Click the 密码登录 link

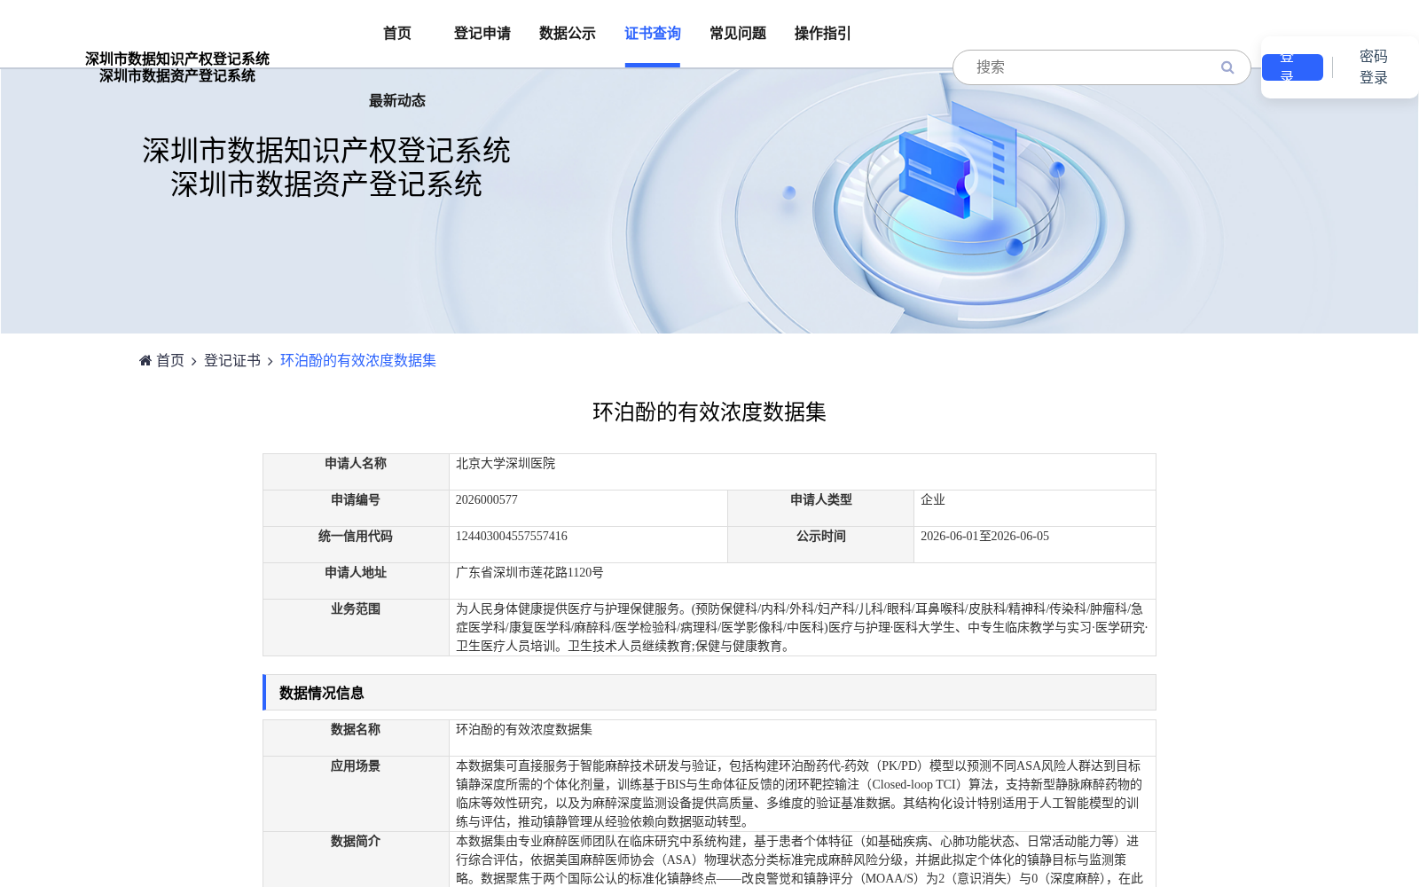(1374, 67)
